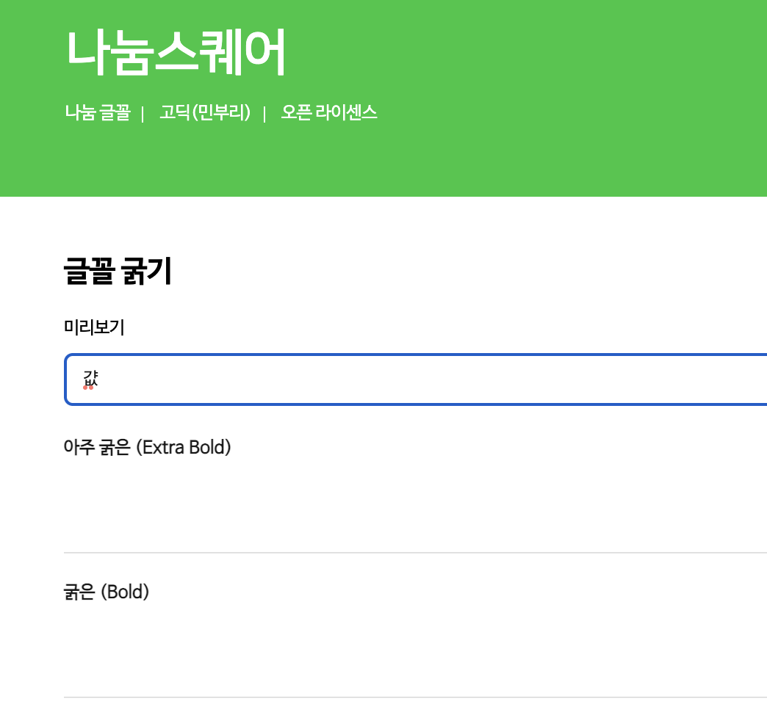Click the separator bar after 나눔 글꼴
This screenshot has height=712, width=767.
[143, 114]
